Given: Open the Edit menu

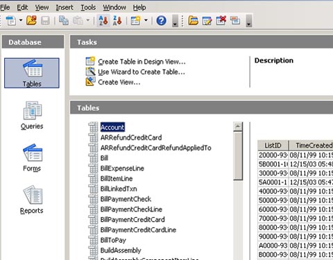Looking at the screenshot, I should [22, 8].
